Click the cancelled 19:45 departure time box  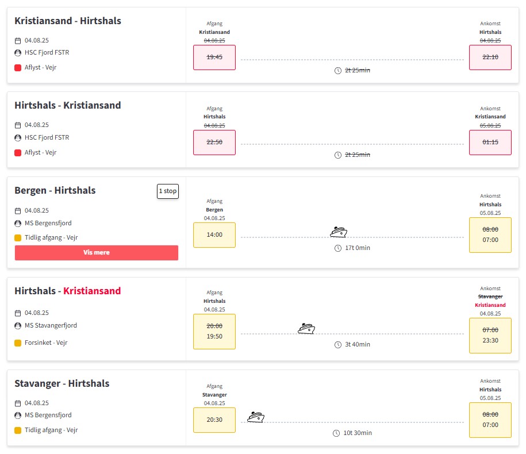click(x=214, y=57)
